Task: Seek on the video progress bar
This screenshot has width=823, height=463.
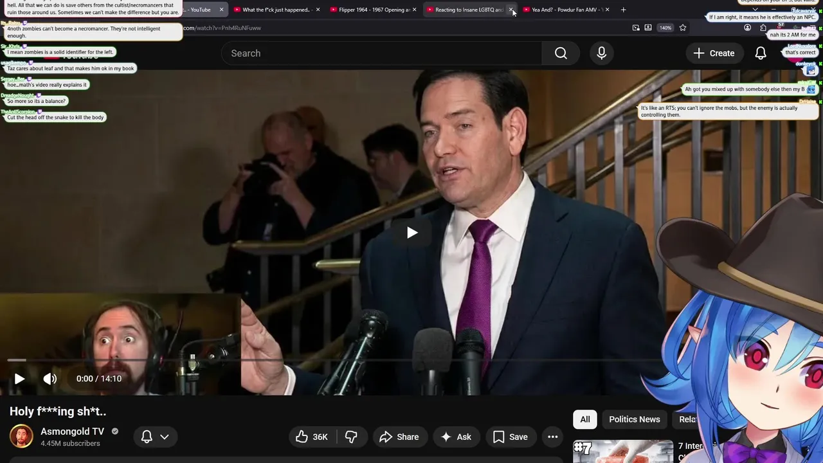Action: pos(334,360)
